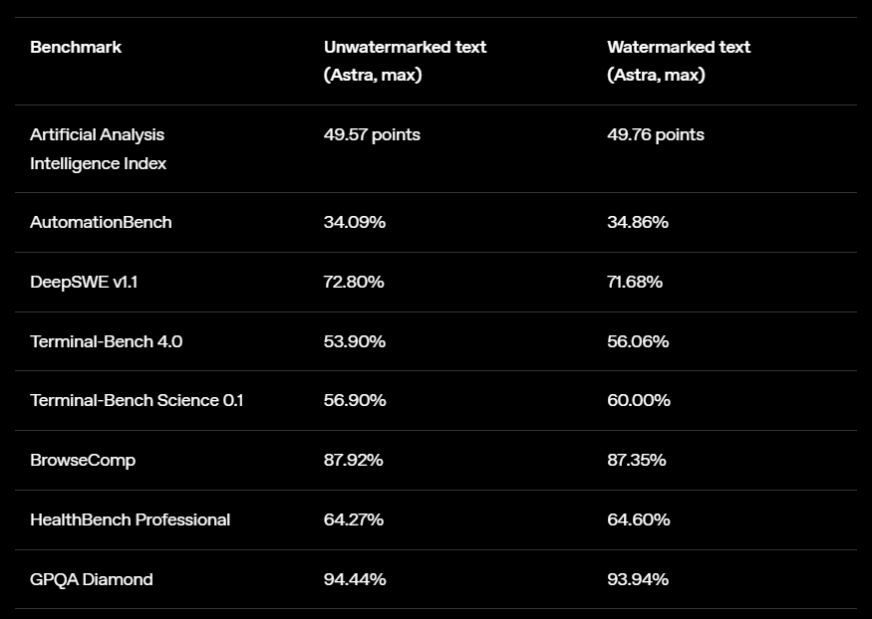Click the Benchmark column header
872x619 pixels.
76,47
